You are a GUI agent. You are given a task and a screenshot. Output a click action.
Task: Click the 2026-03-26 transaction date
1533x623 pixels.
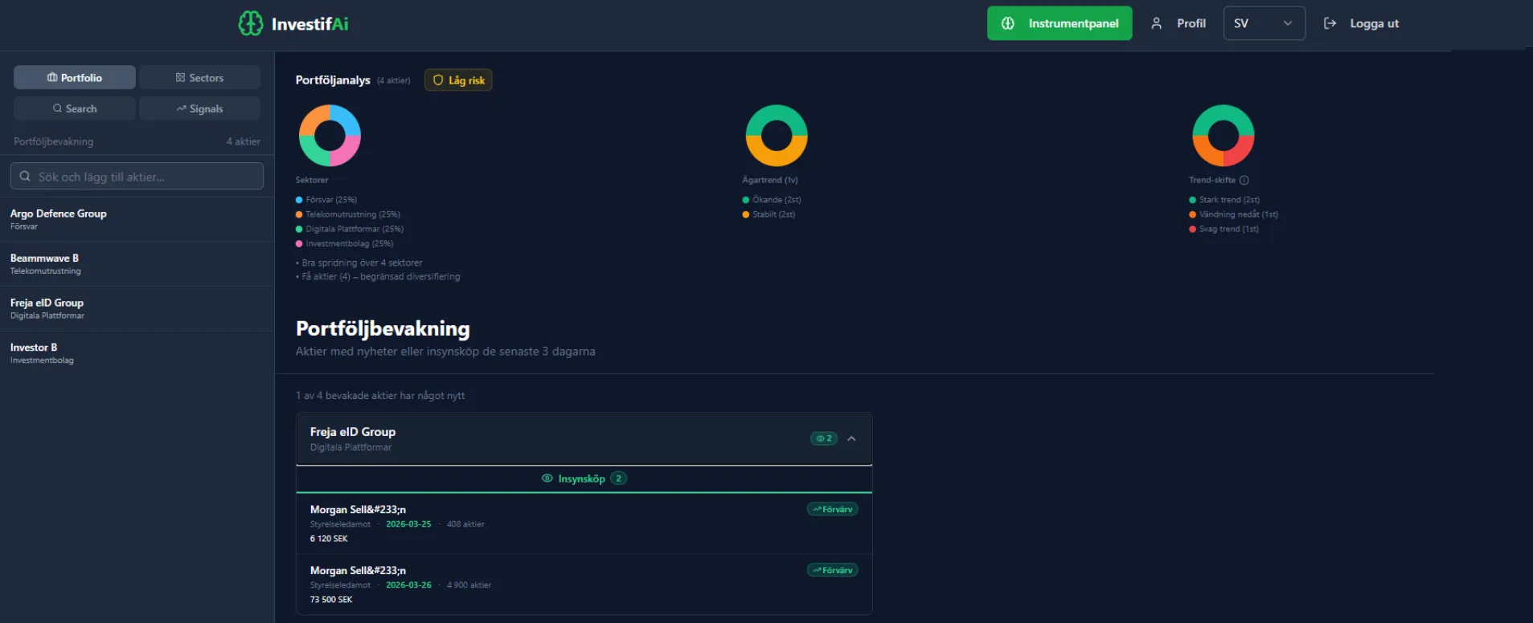pyautogui.click(x=408, y=585)
